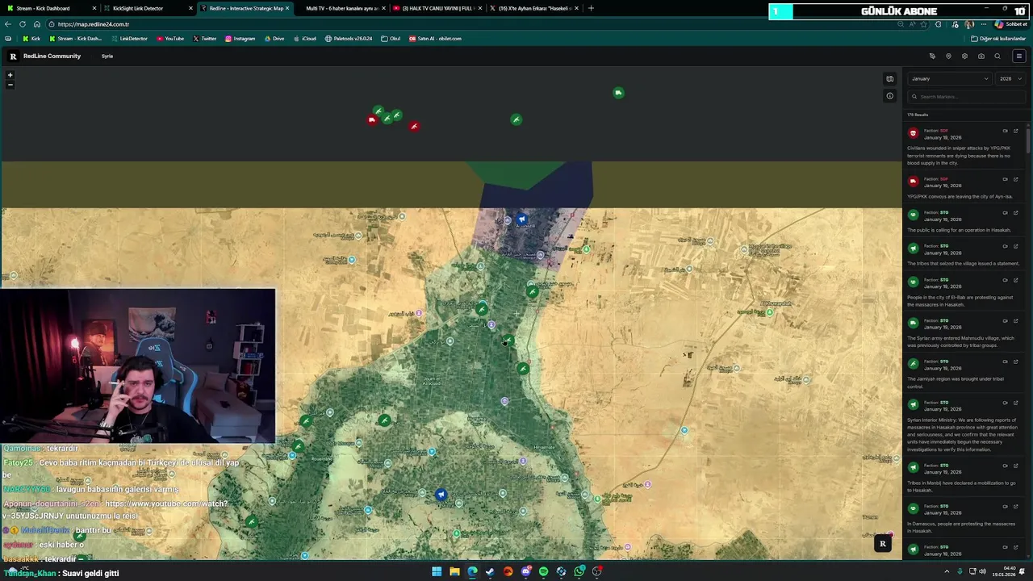Viewport: 1033px width, 581px height.
Task: Open the Instagram bookmark
Action: (240, 39)
